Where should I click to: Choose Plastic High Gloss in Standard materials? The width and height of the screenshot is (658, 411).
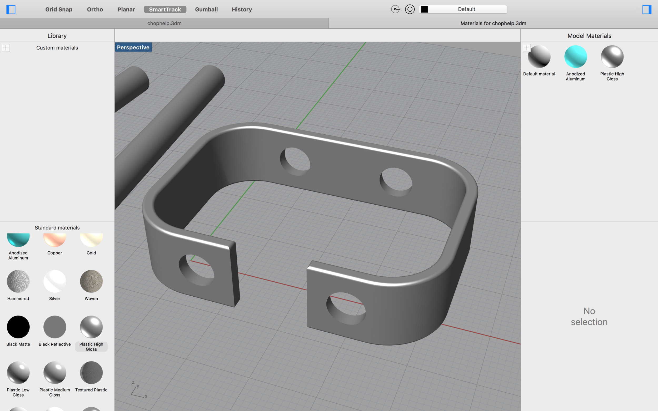pos(91,327)
